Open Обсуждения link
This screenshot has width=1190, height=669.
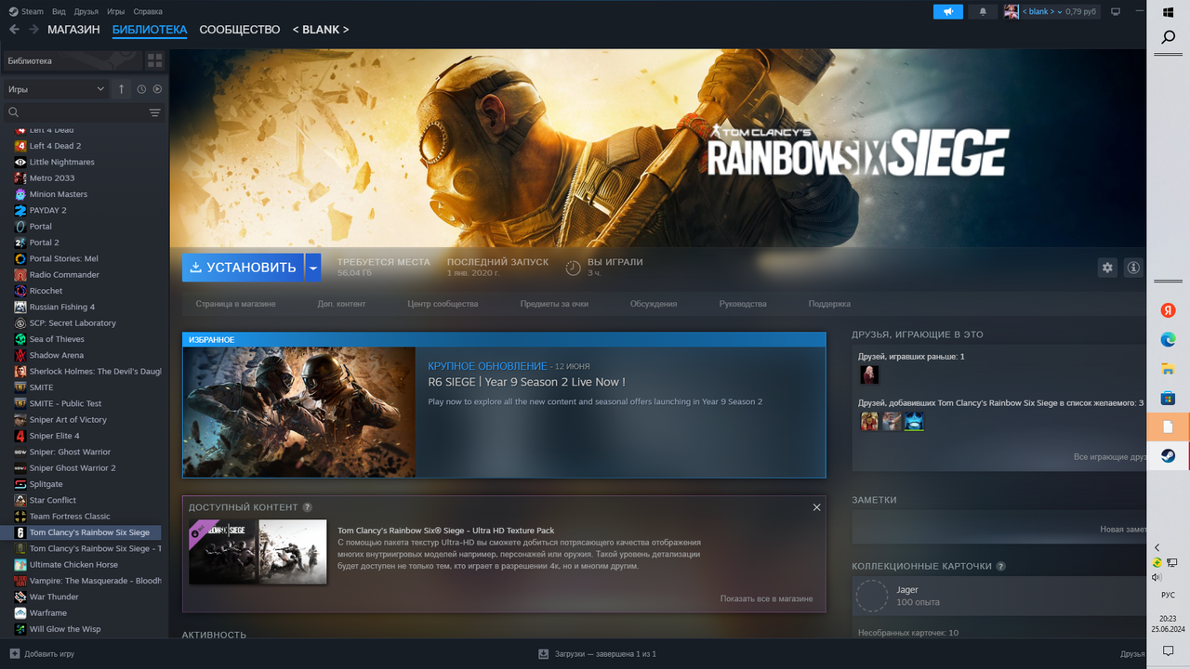coord(654,304)
